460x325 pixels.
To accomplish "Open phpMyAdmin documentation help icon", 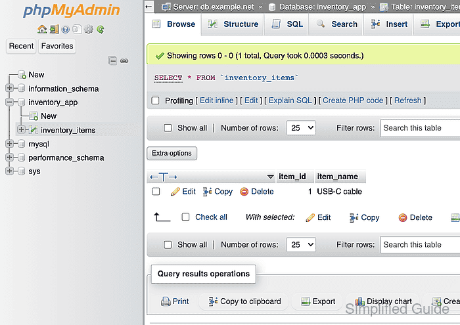I will tap(66, 30).
